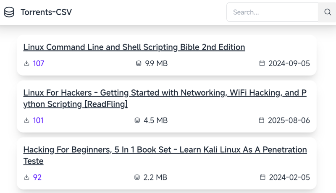Click the calendar icon beside 2024-02-05
This screenshot has height=193, width=336.
click(262, 177)
